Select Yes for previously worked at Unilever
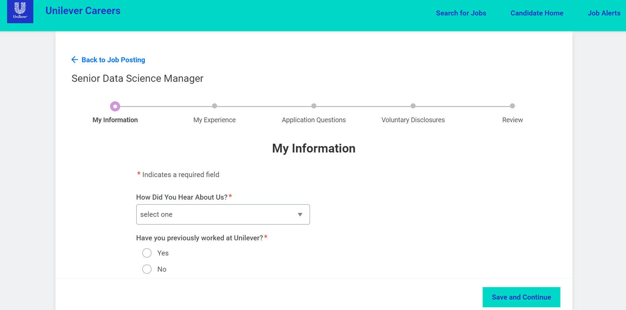Viewport: 626px width, 310px height. [x=147, y=253]
